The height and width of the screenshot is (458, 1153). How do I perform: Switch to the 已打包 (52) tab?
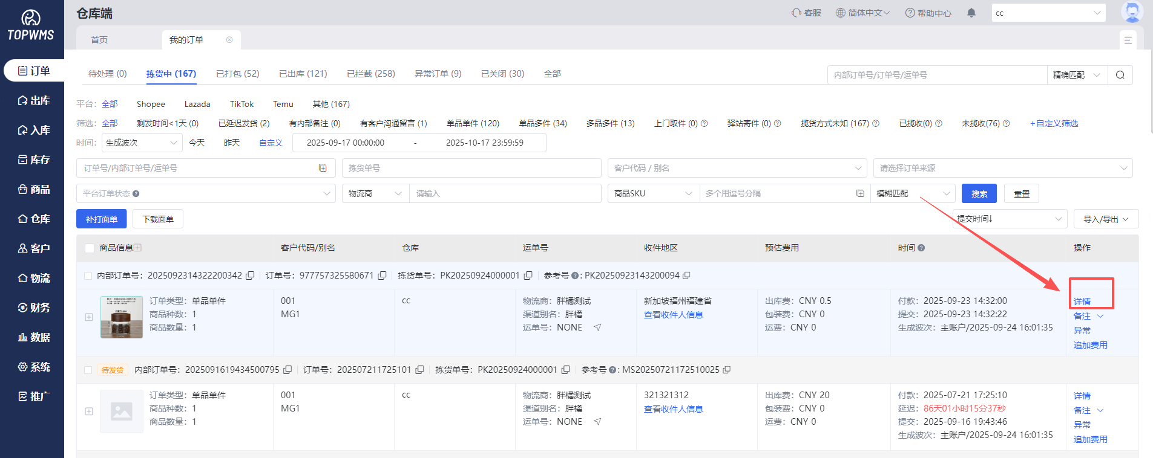[237, 74]
